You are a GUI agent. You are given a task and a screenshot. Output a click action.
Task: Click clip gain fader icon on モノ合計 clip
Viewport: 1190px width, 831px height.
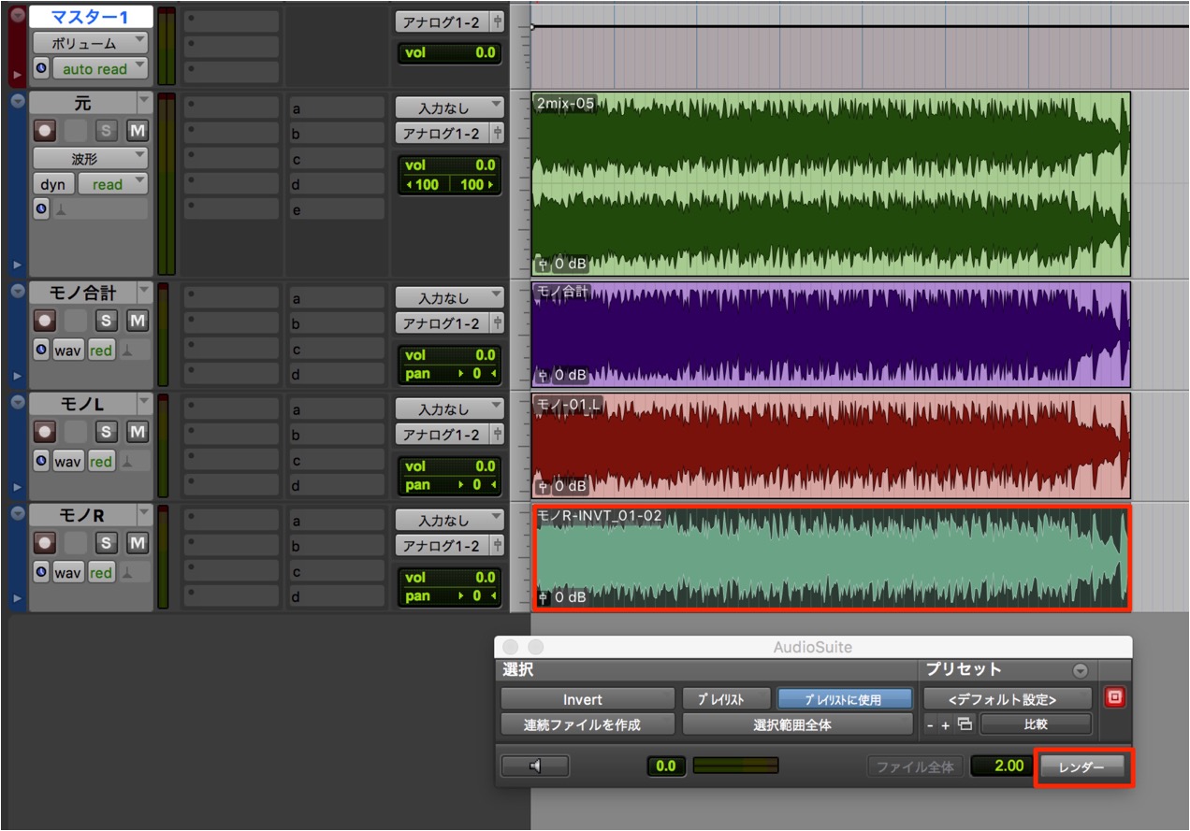pos(544,375)
